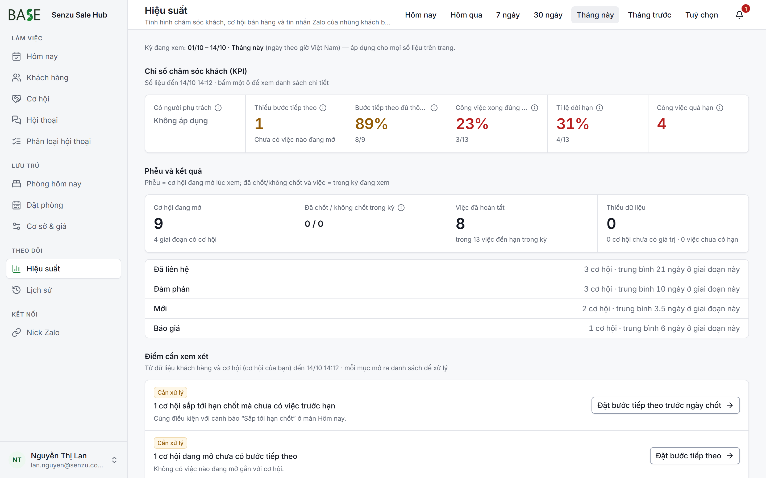The height and width of the screenshot is (478, 766).
Task: Open Nick Zalo in the sidebar
Action: pos(63,332)
